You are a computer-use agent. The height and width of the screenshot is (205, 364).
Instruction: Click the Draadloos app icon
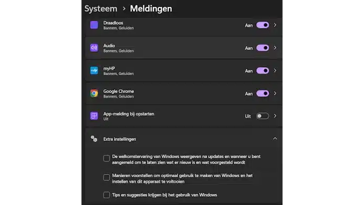[94, 25]
